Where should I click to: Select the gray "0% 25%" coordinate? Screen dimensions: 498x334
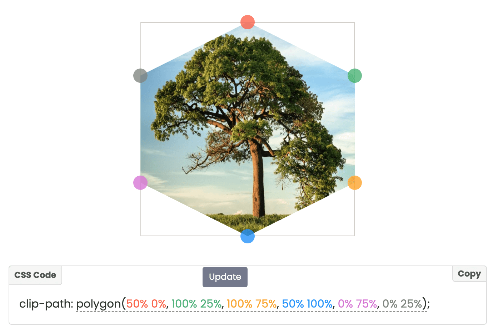coord(402,304)
